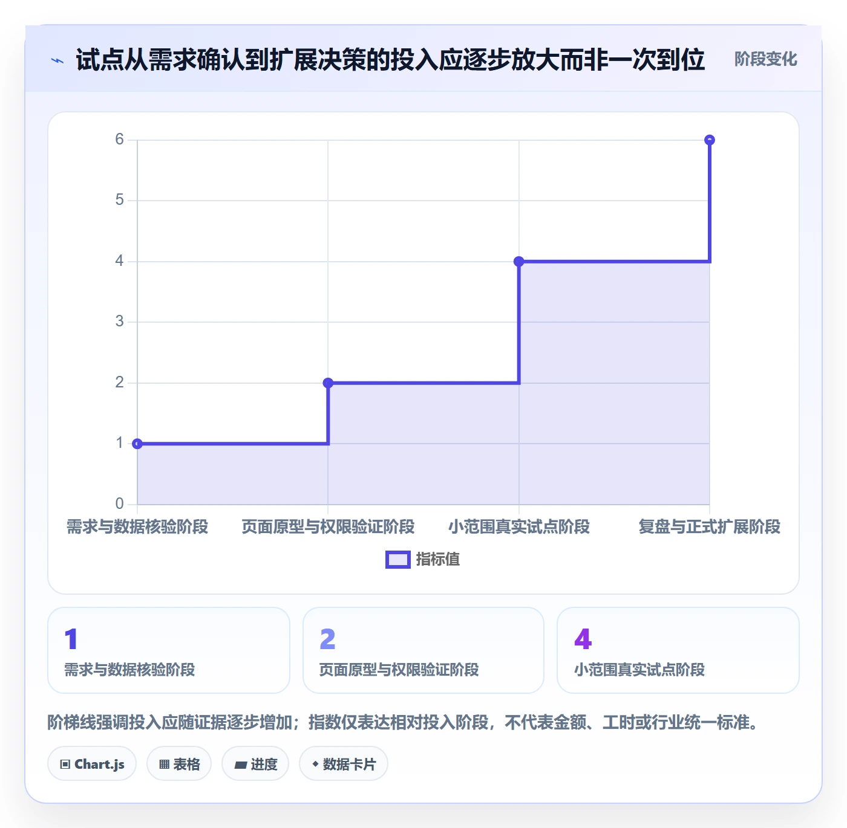The image size is (847, 828).
Task: Click the 指标值 legend label
Action: point(438,560)
